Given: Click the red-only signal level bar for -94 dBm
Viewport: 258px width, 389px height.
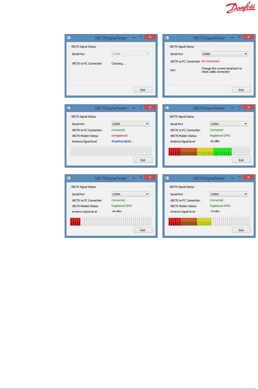Looking at the screenshot, I should coord(111,222).
